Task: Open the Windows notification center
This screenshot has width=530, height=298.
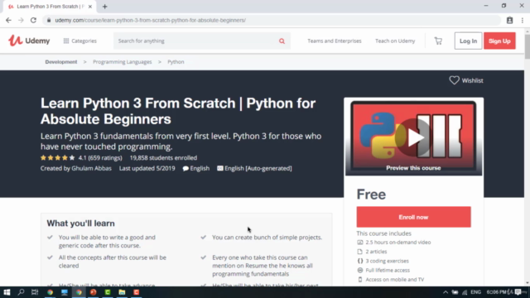Action: [x=518, y=292]
